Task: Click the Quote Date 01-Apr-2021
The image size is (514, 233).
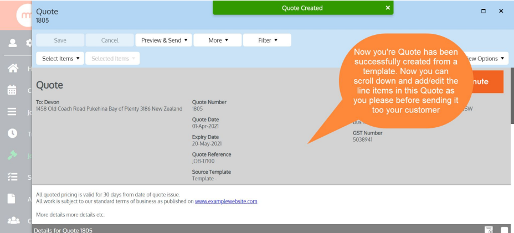Action: coord(205,126)
